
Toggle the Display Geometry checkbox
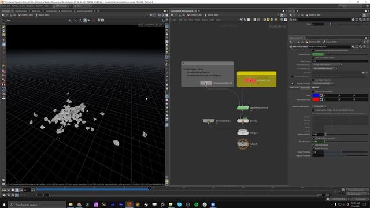pos(293,84)
